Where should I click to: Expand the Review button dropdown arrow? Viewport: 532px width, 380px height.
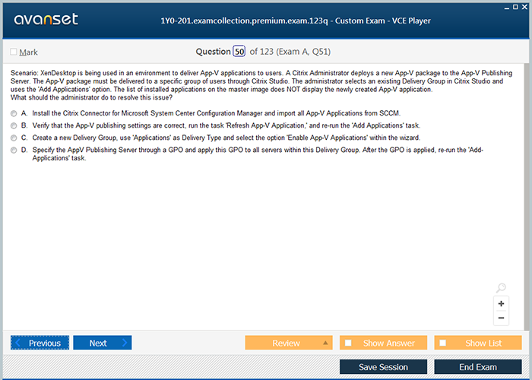pos(326,343)
